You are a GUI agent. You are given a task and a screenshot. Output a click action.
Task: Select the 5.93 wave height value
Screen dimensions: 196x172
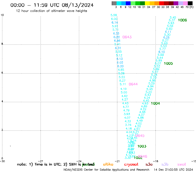pos(171,23)
